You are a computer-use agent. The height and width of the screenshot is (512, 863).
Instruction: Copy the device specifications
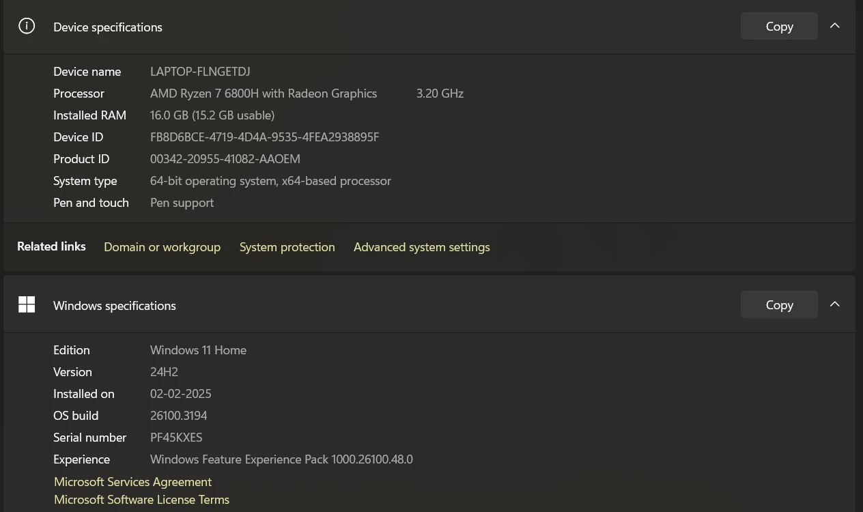(x=779, y=26)
